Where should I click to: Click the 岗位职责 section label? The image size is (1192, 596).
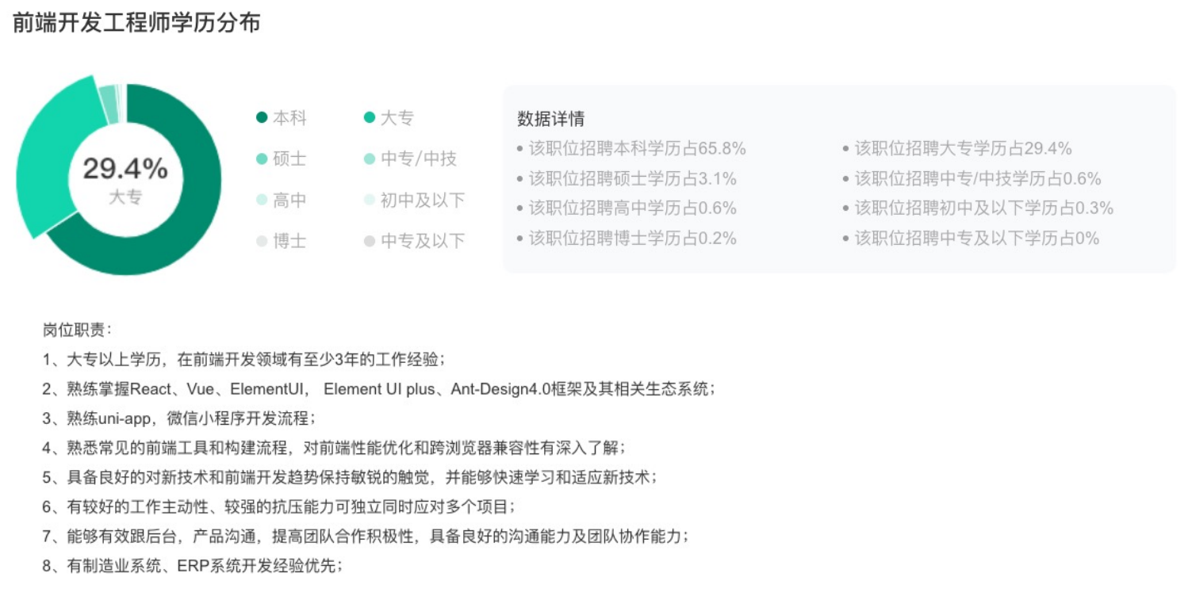pyautogui.click(x=78, y=330)
